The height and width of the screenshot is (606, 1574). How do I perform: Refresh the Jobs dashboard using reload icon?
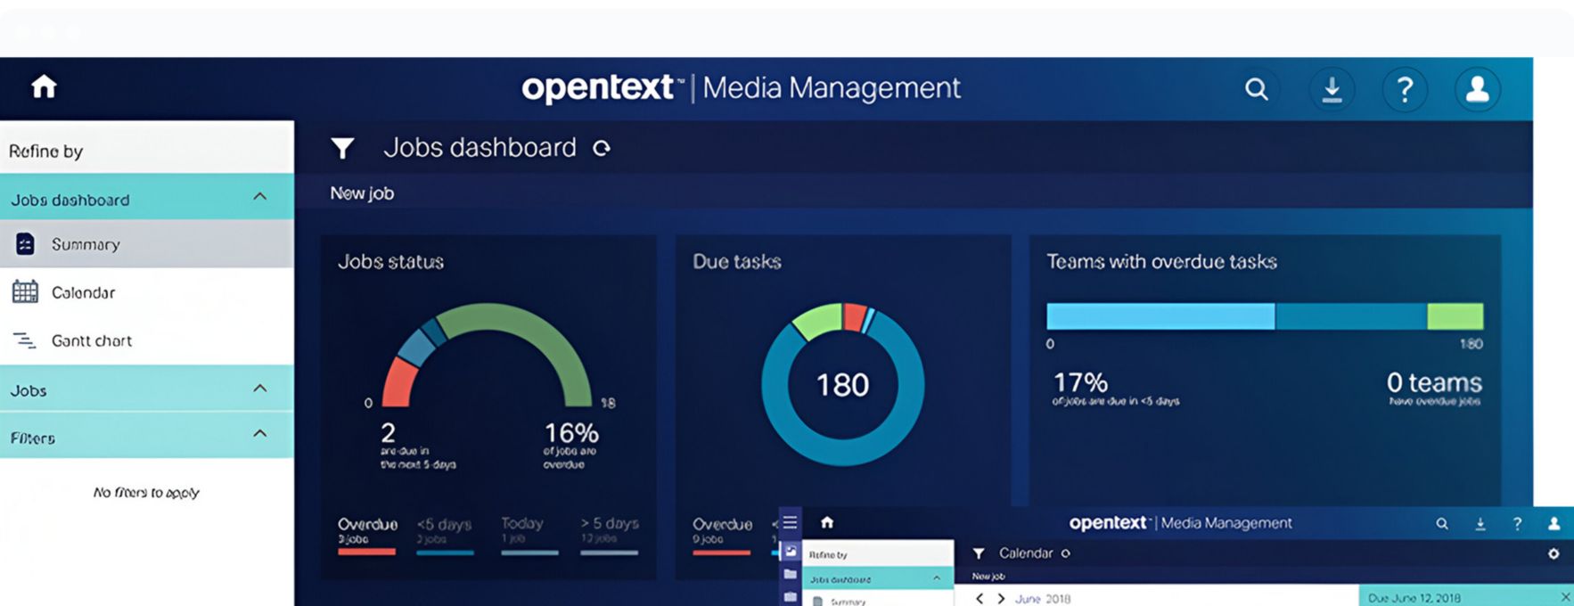click(x=603, y=148)
